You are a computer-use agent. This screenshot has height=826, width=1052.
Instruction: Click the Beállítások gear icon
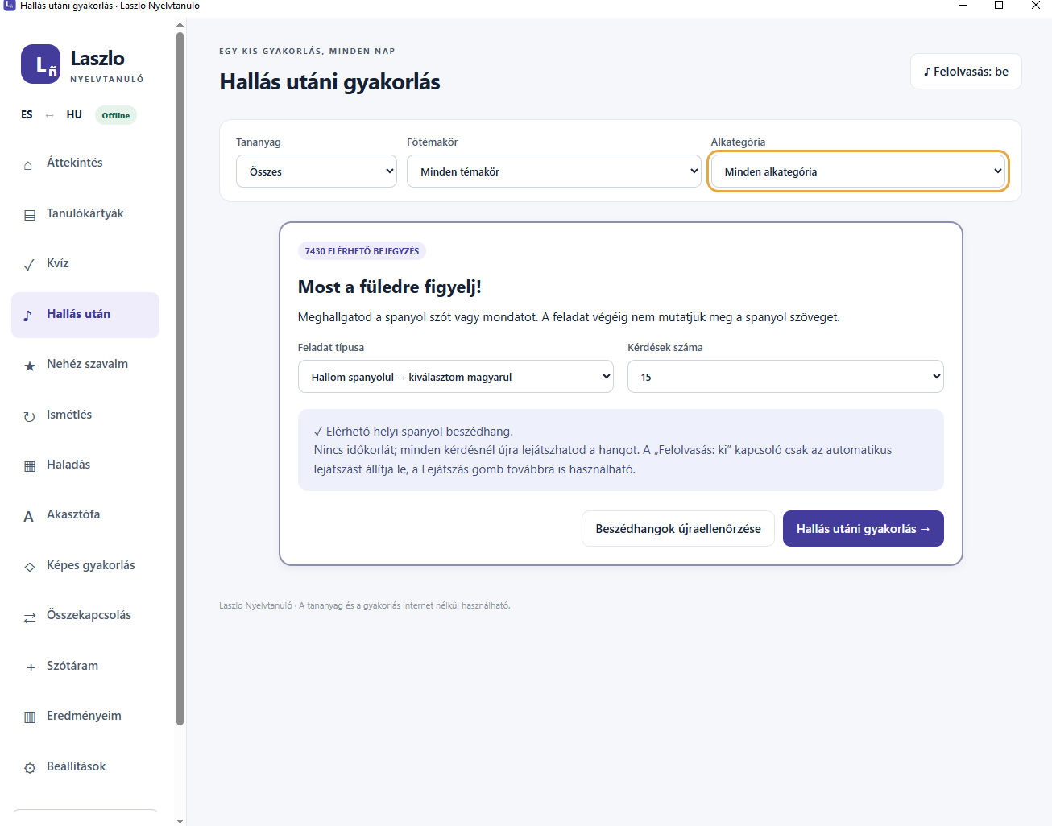[x=30, y=768]
